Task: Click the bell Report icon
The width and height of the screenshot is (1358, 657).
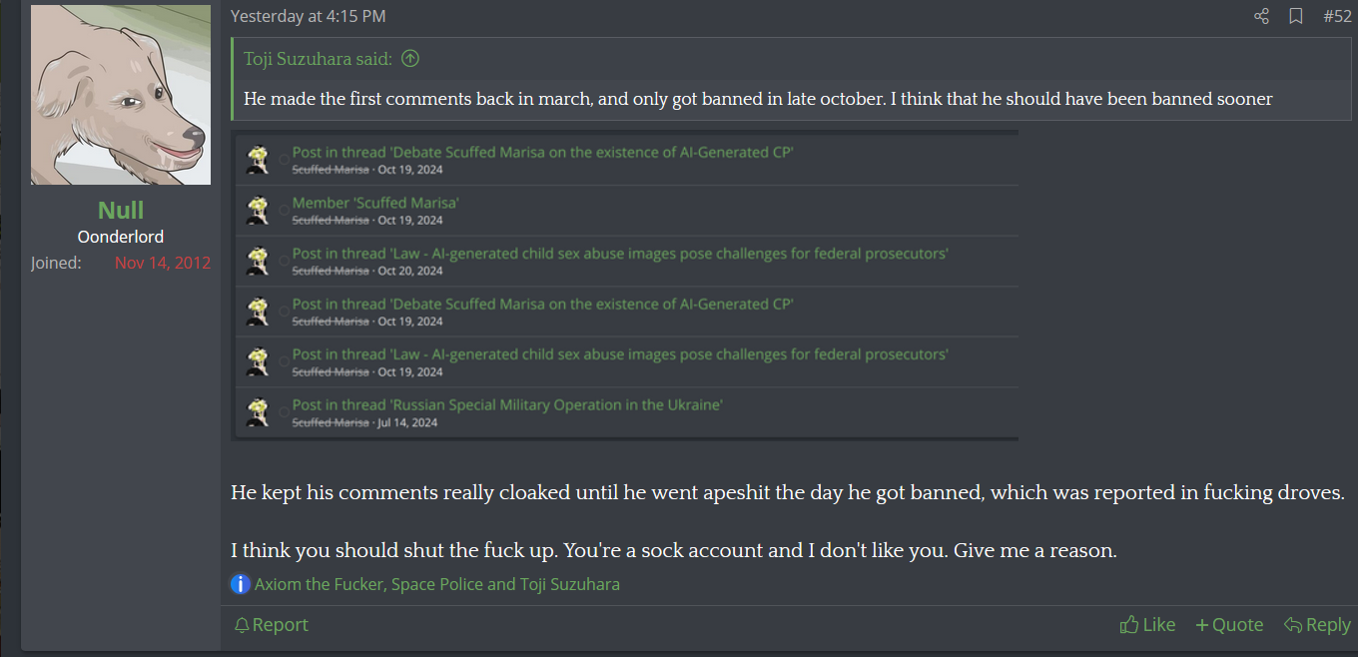Action: [242, 625]
